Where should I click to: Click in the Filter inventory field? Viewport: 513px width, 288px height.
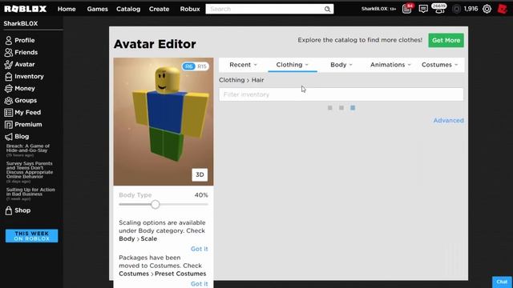pos(341,94)
